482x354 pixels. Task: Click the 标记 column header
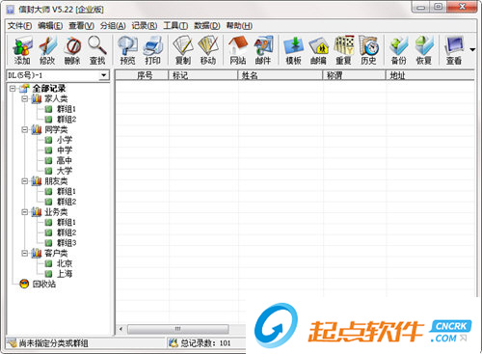pyautogui.click(x=203, y=75)
